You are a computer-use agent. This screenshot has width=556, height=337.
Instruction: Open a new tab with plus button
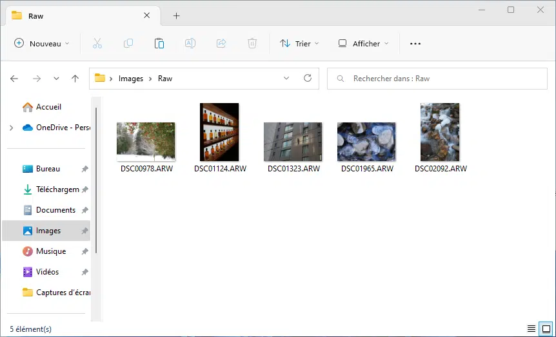tap(176, 16)
